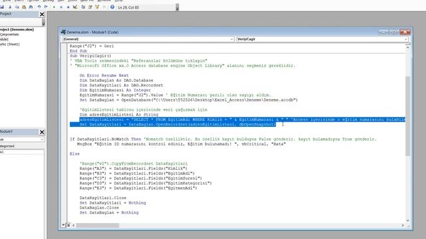
Task: Maximize the Module1 code window
Action: (x=393, y=32)
